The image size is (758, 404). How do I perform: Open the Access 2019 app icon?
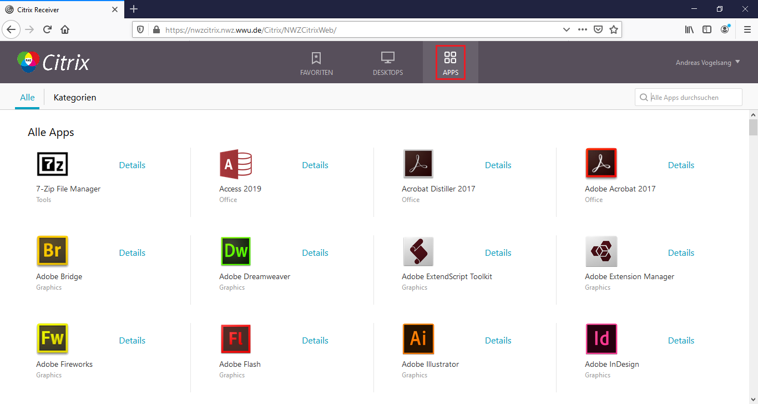[236, 164]
